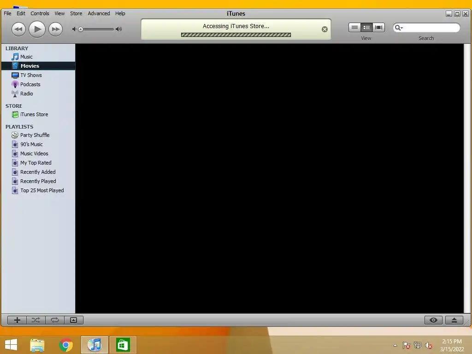Viewport: 472px width, 354px height.
Task: Open the Edit menu
Action: click(21, 13)
